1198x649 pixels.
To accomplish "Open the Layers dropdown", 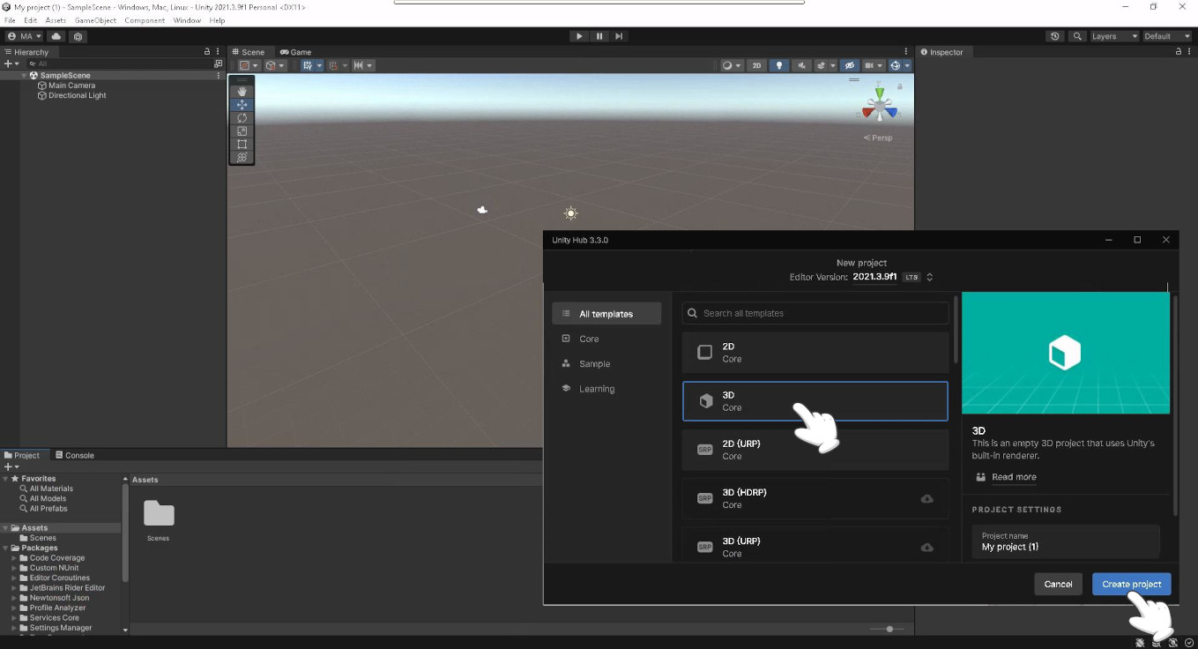I will pos(1114,36).
